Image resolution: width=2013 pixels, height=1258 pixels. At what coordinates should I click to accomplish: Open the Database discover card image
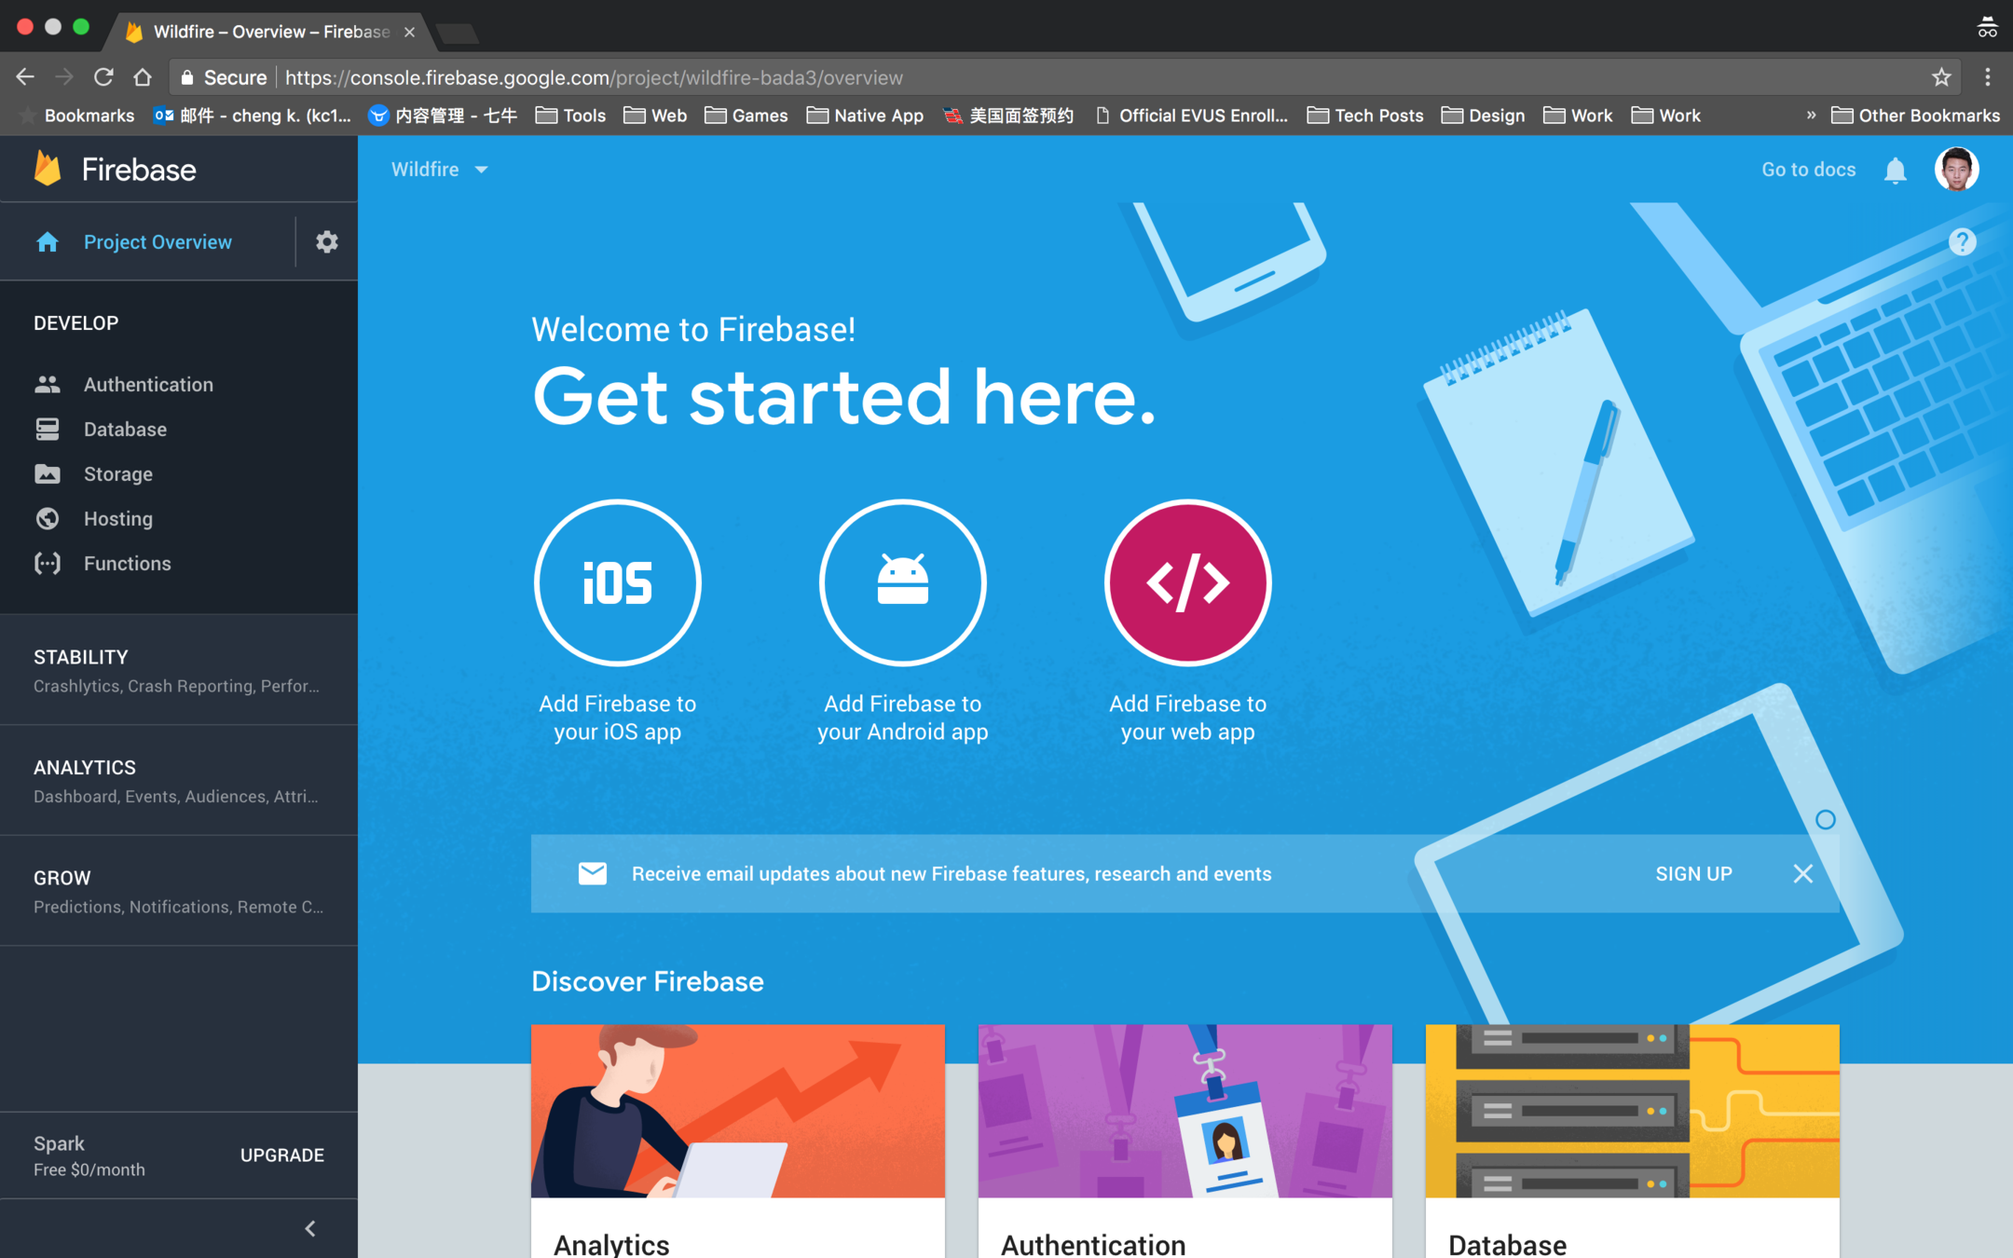click(1632, 1111)
